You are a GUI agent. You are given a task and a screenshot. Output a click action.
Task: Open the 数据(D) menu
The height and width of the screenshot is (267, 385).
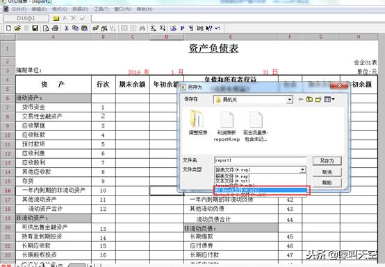coord(81,9)
